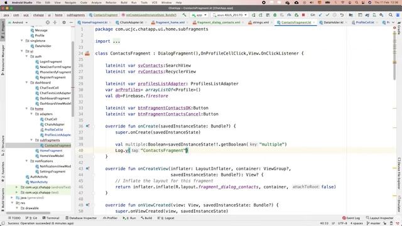Open the app run configuration dropdown
402x226 pixels.
(x=199, y=15)
